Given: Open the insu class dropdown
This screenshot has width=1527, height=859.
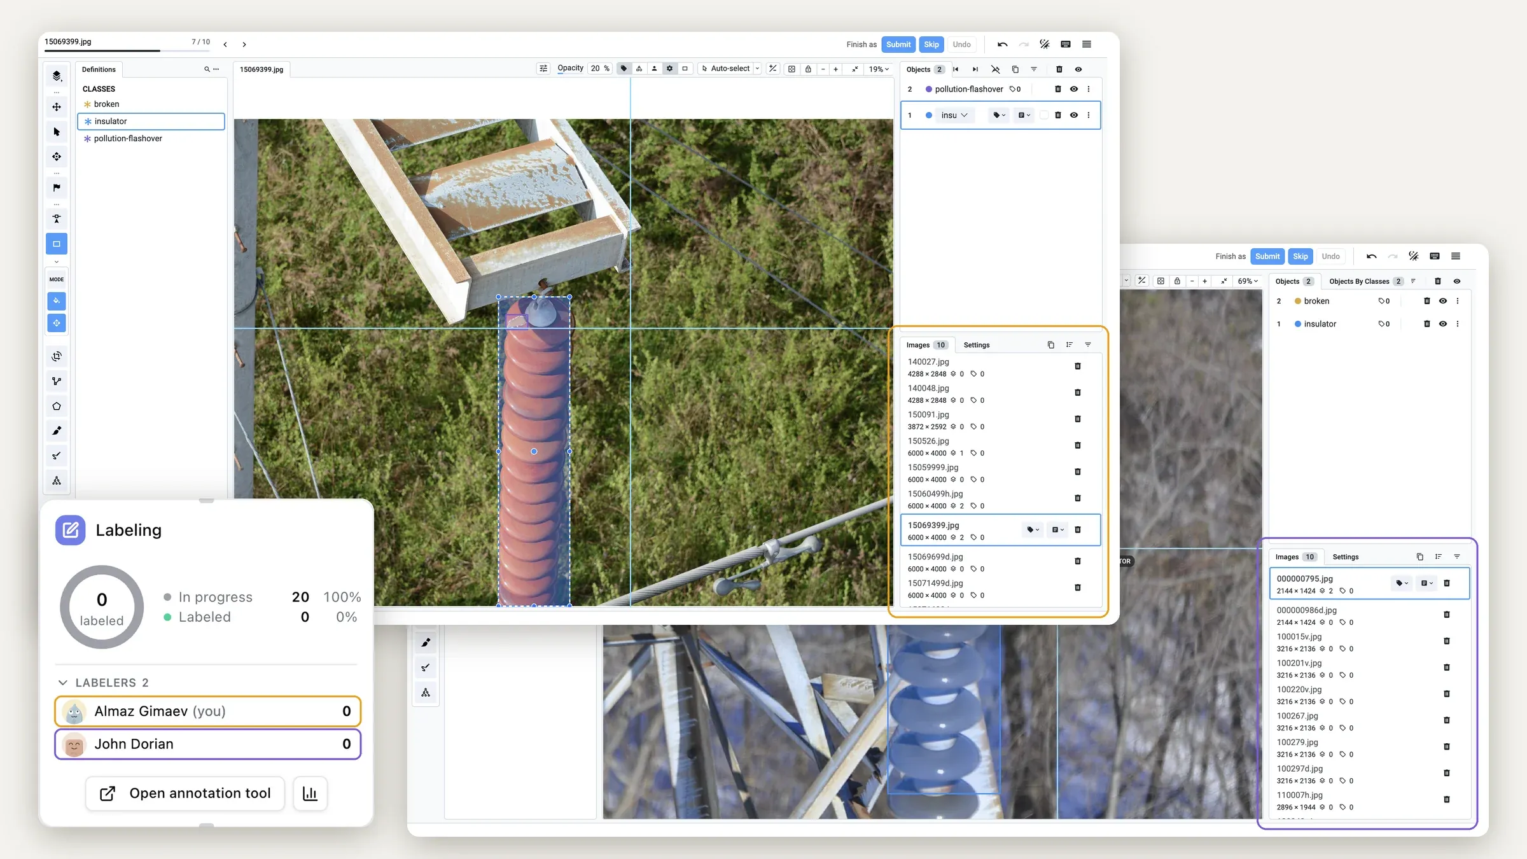Looking at the screenshot, I should coord(955,115).
